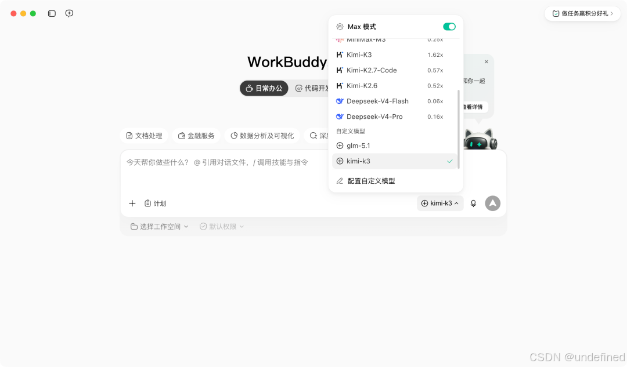Open the task rewards gift banner
This screenshot has width=627, height=367.
point(582,13)
